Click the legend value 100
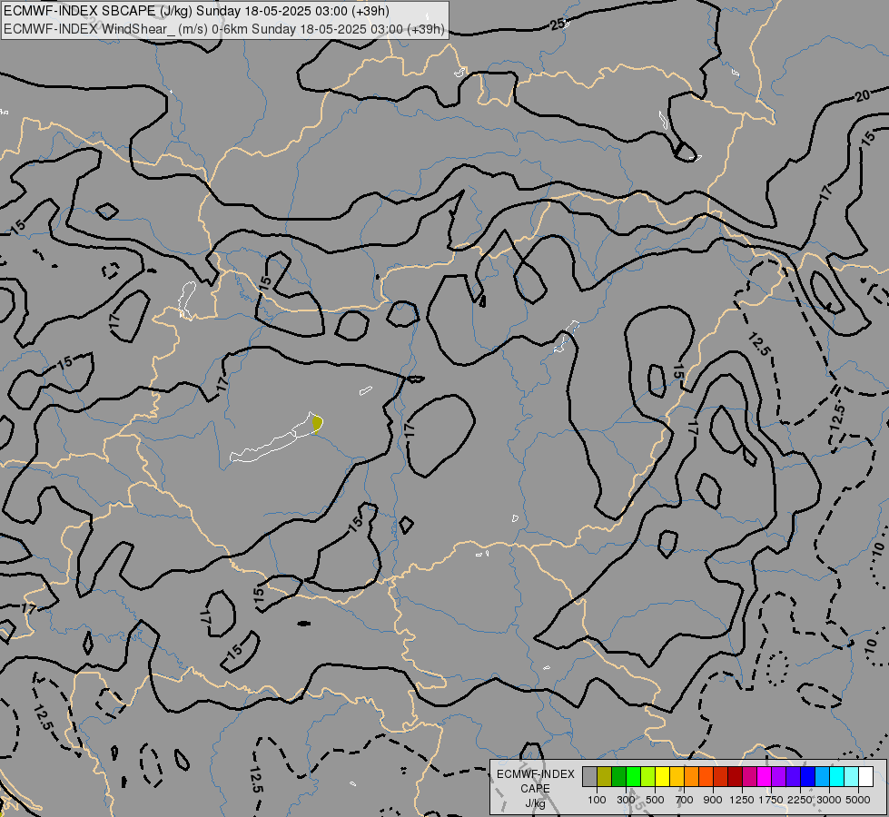 coord(597,800)
